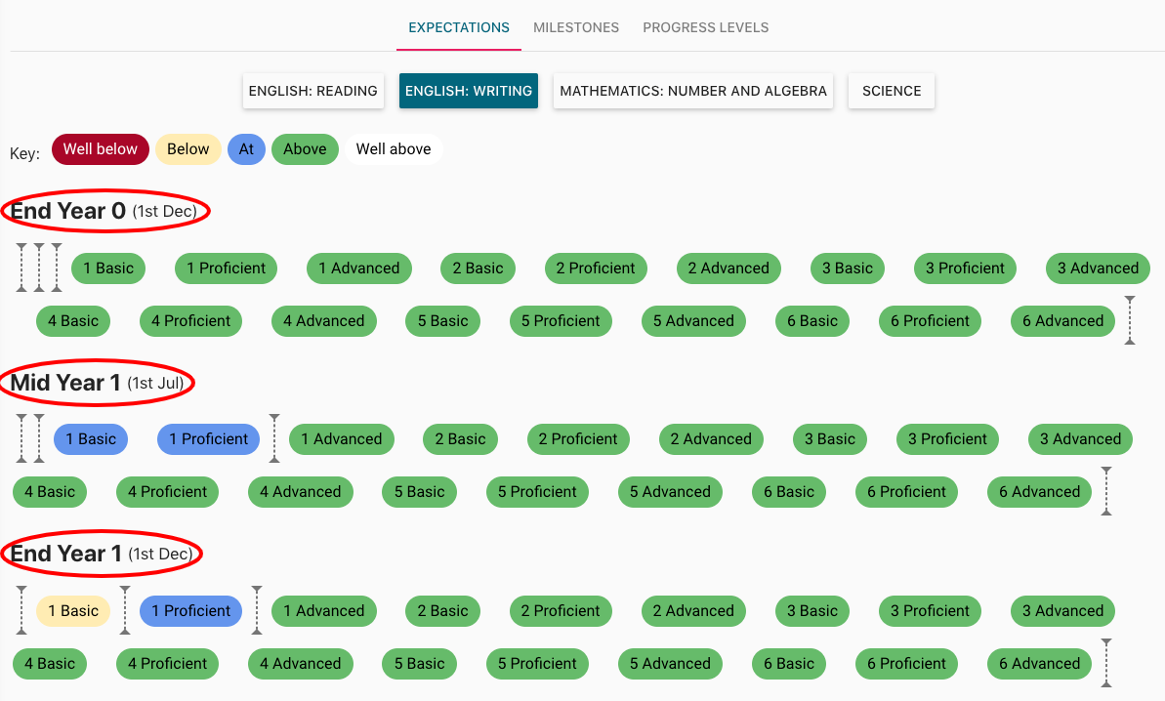
Task: Select '3 Proficient' in the Mid Year 1 section
Action: tap(946, 438)
